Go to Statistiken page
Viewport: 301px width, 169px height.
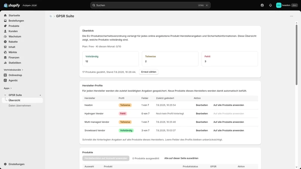click(15, 63)
